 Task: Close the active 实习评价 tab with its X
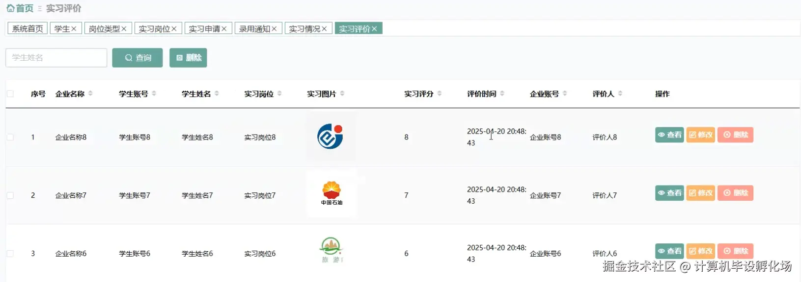tap(374, 29)
